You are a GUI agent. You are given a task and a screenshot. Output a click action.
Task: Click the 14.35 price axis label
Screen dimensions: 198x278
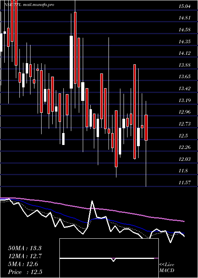coord(185,42)
